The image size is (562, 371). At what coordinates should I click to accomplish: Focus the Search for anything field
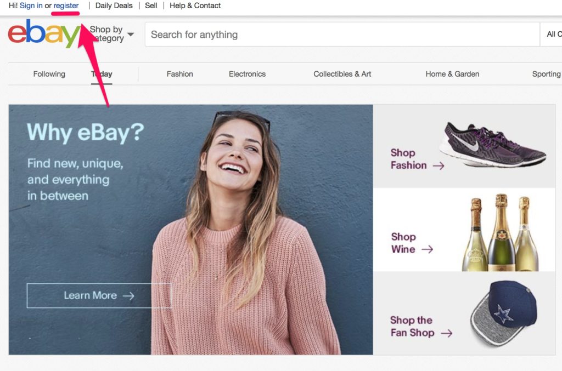[342, 35]
